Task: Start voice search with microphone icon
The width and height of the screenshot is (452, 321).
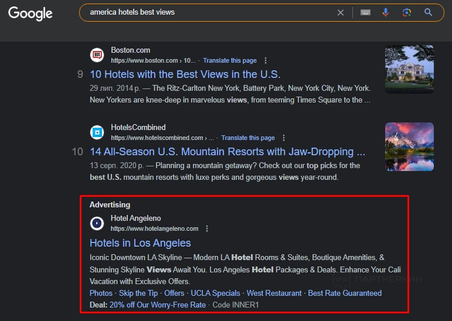Action: click(385, 12)
